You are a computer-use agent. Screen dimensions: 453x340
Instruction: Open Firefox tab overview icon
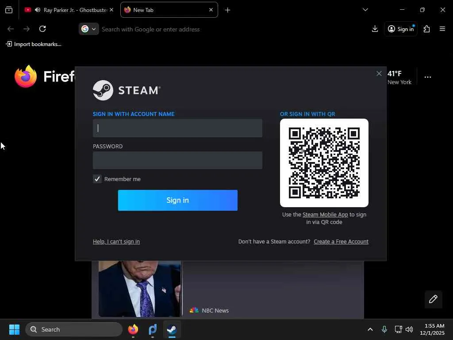point(9,10)
